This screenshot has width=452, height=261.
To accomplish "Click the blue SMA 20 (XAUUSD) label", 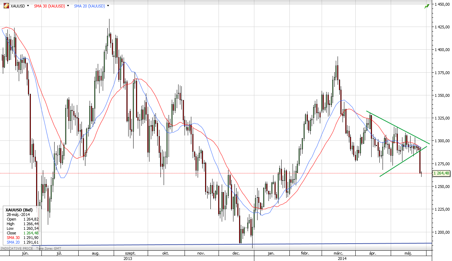I will pos(89,6).
